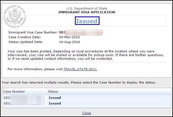Click the Case Number column header
The image size is (173, 117).
pos(14,92)
